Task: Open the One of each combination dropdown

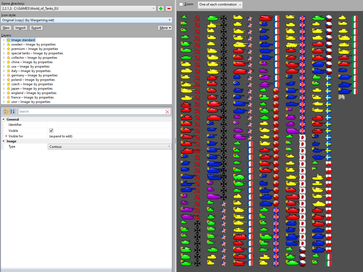Action: (220, 5)
